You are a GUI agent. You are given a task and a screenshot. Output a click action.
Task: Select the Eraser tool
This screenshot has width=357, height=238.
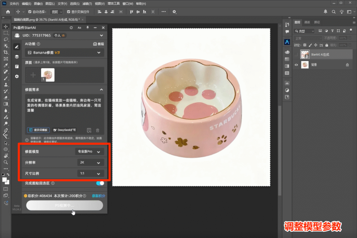tap(6, 98)
